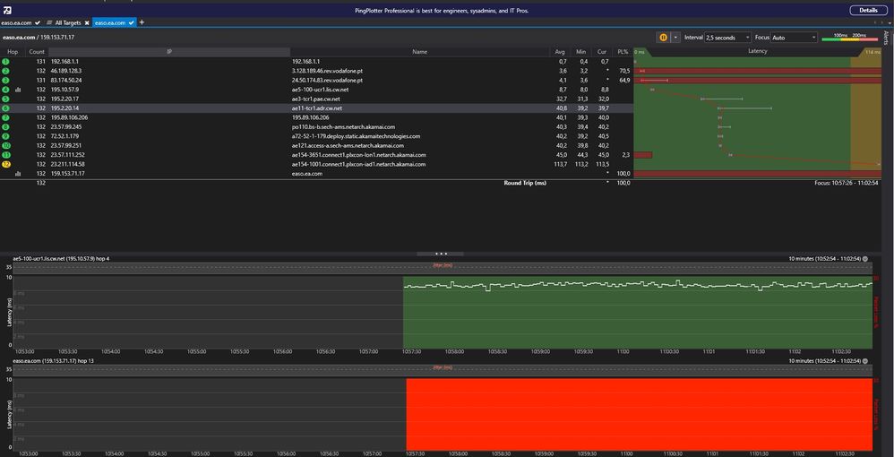Open the dropdown arrow beside the pause button
The image size is (894, 457).
click(675, 38)
